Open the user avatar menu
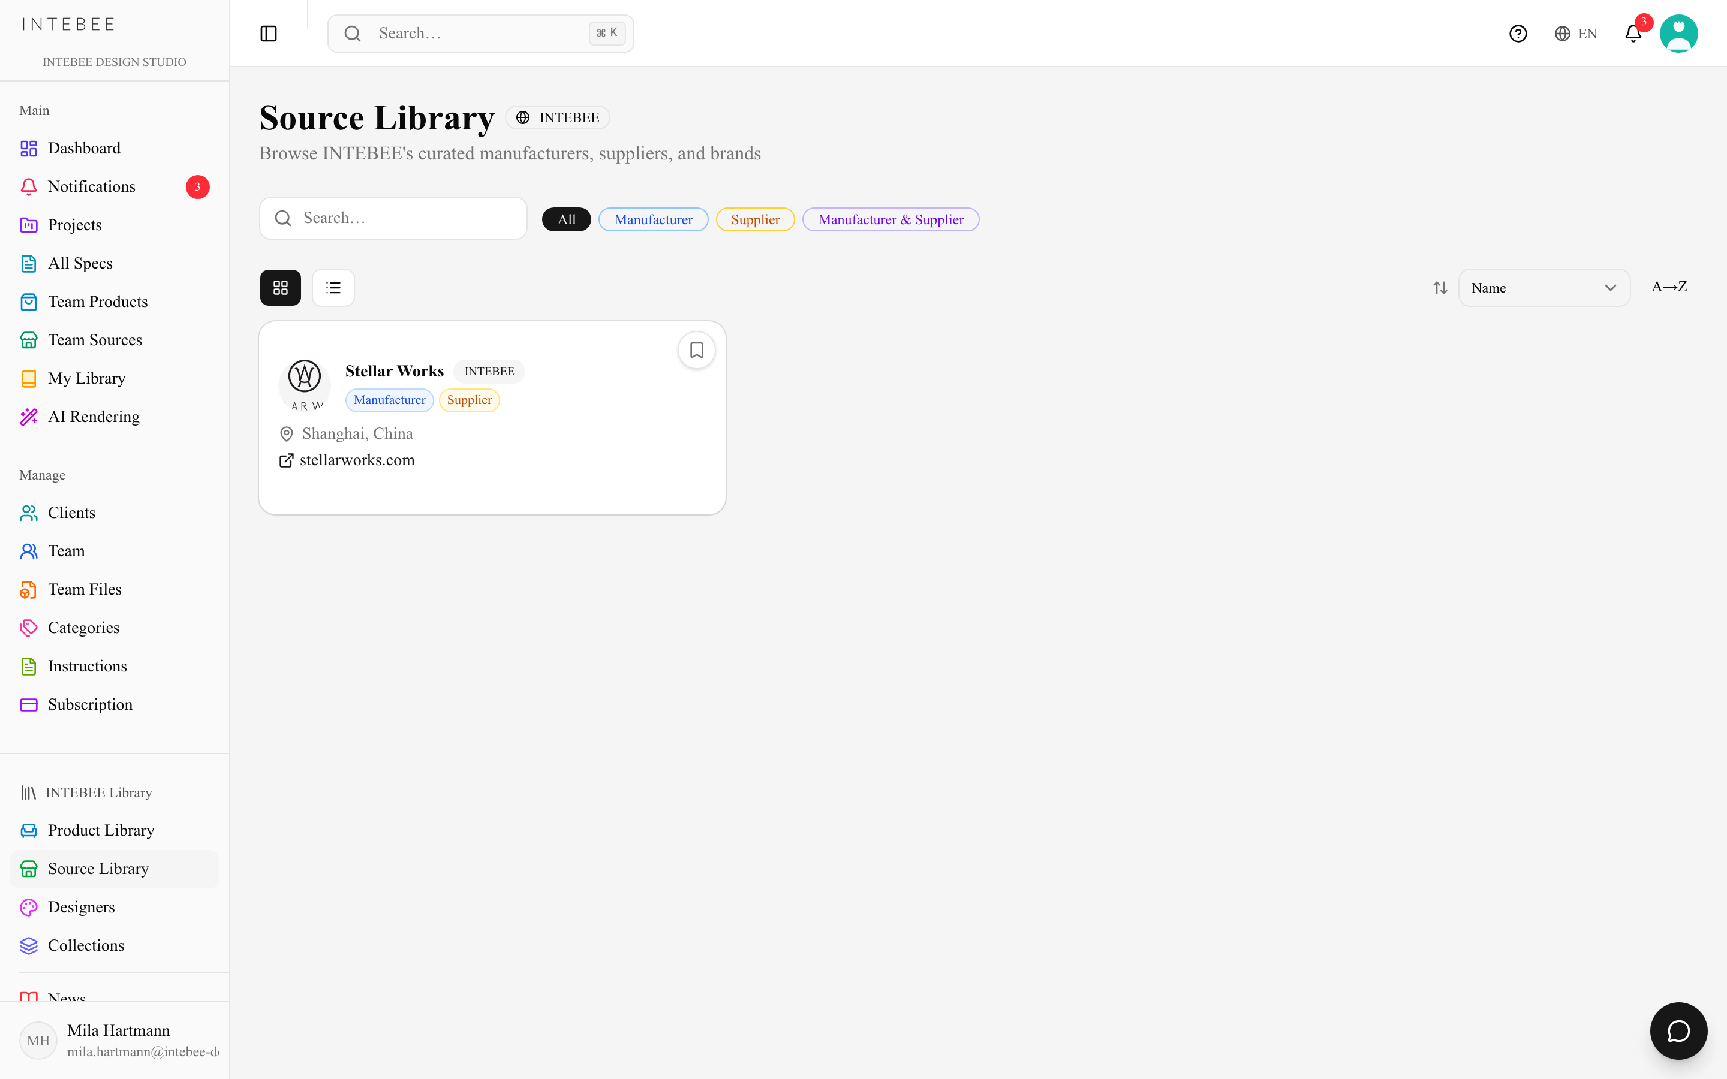The height and width of the screenshot is (1079, 1727). (1678, 34)
